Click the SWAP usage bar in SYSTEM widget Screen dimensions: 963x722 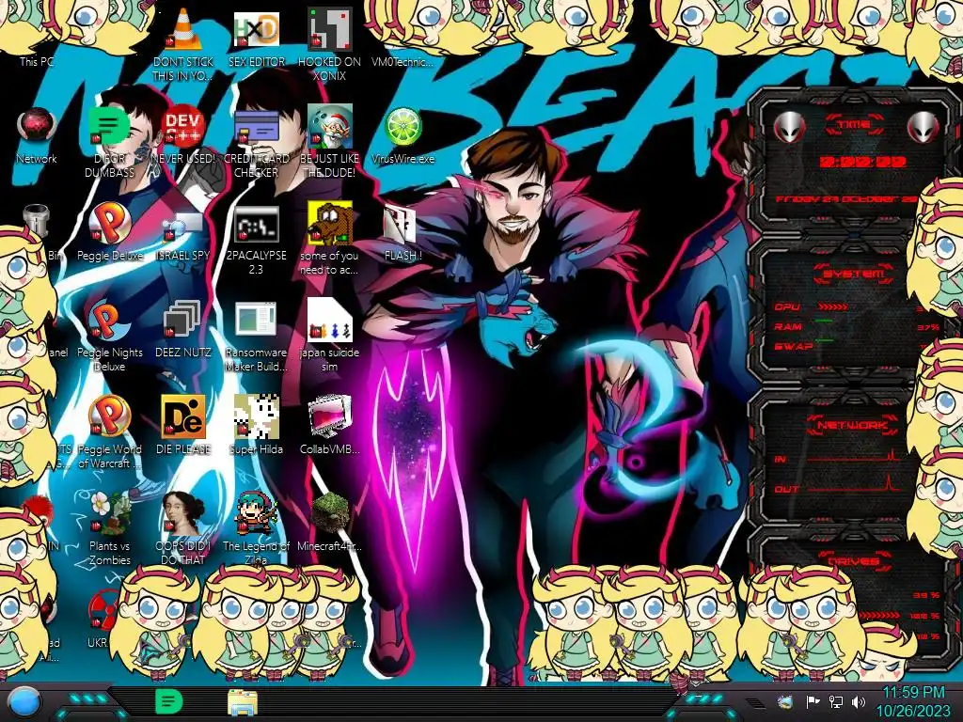coord(824,339)
